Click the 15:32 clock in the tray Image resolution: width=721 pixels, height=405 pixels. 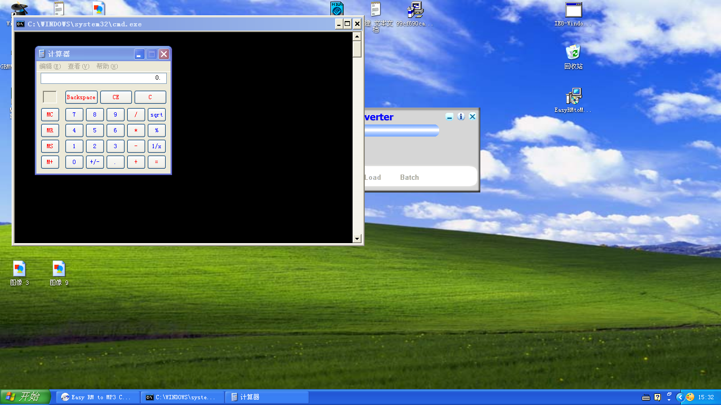pyautogui.click(x=706, y=397)
